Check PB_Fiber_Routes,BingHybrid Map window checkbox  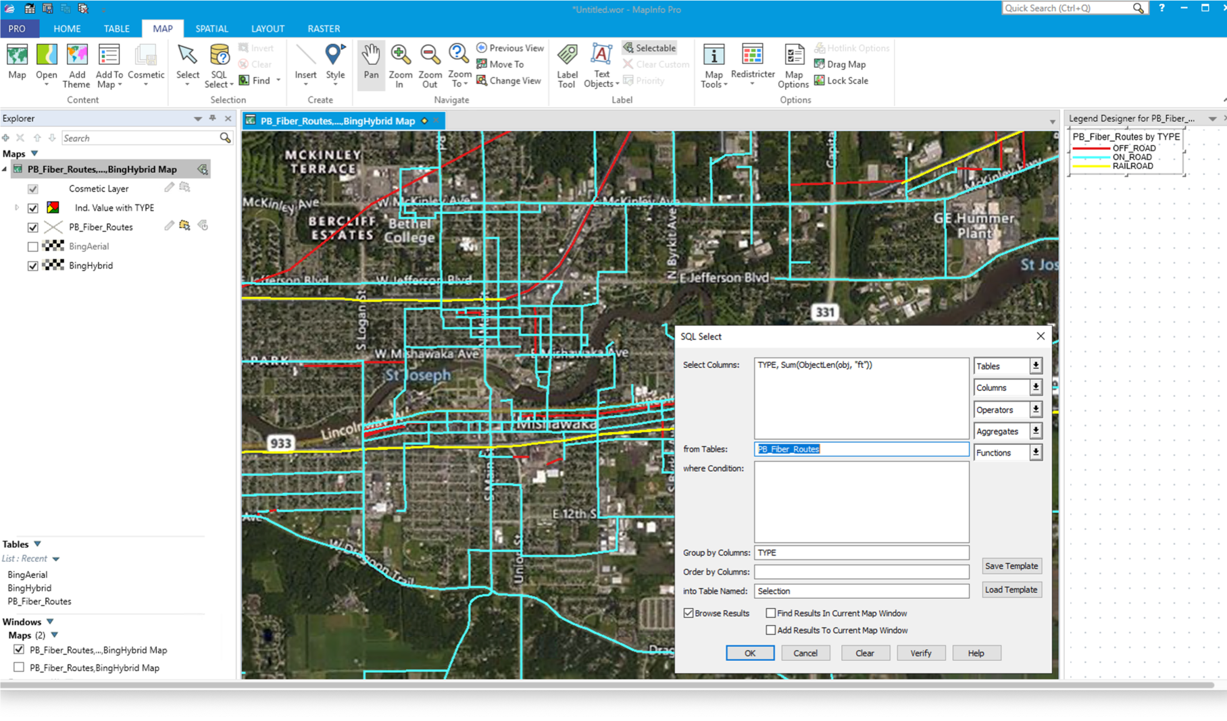19,667
